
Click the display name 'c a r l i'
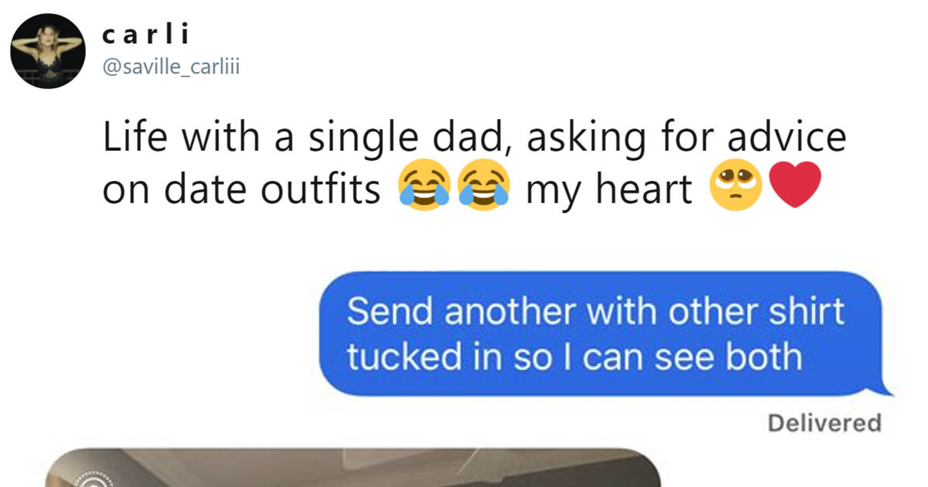click(145, 34)
